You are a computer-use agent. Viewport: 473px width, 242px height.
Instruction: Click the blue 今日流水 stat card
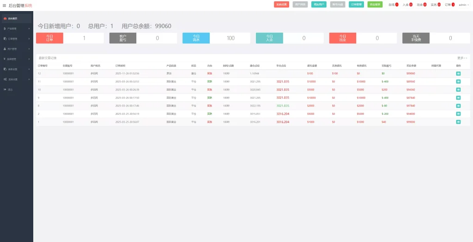click(216, 38)
